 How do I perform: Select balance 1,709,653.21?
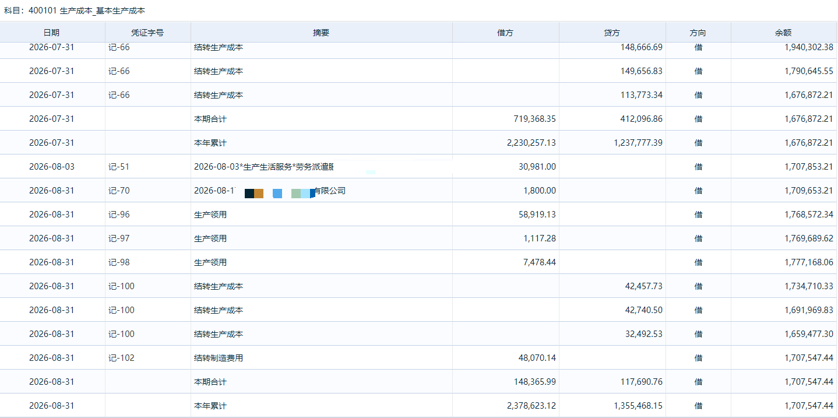(x=809, y=191)
